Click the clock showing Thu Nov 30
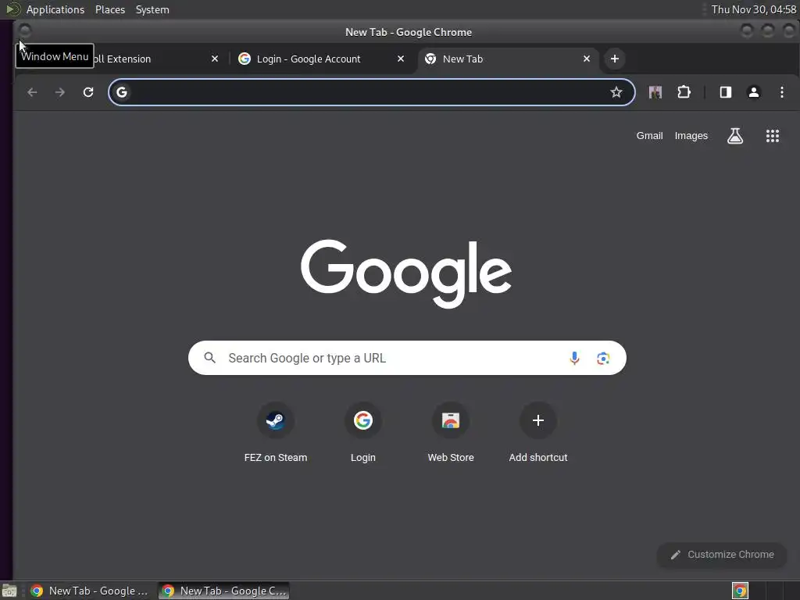Viewport: 800px width, 600px height. coord(754,9)
